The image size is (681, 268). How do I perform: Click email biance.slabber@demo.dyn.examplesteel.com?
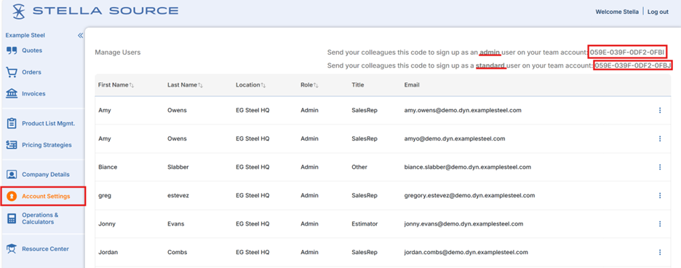pos(467,167)
